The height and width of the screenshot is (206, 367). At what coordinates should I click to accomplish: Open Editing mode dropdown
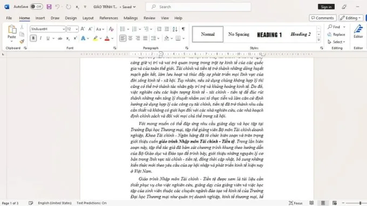click(351, 18)
